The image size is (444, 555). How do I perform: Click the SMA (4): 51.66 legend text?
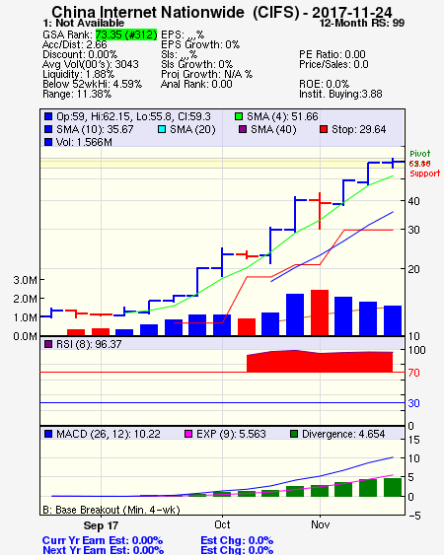pos(282,116)
